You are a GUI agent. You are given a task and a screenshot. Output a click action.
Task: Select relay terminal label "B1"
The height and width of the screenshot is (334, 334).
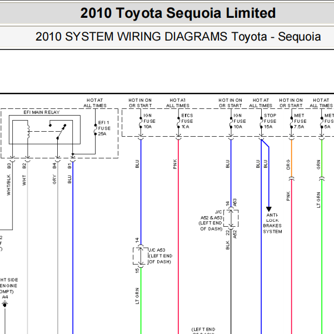pos(69,166)
